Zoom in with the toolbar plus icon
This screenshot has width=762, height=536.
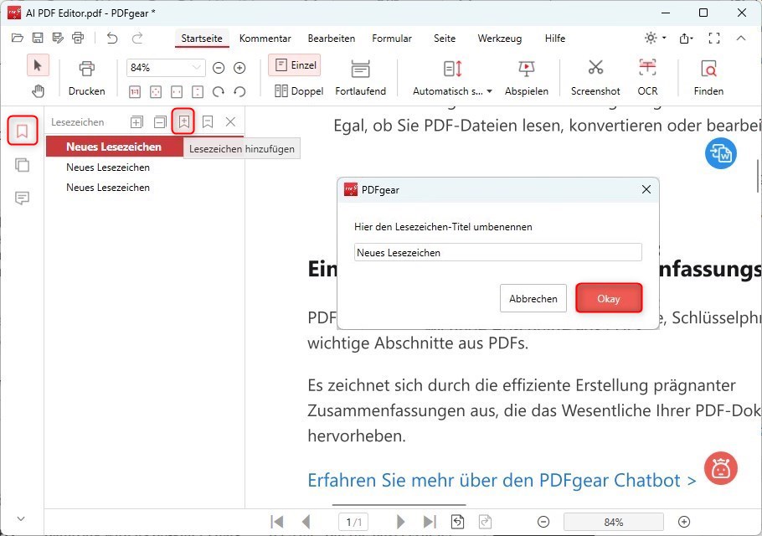[x=239, y=68]
